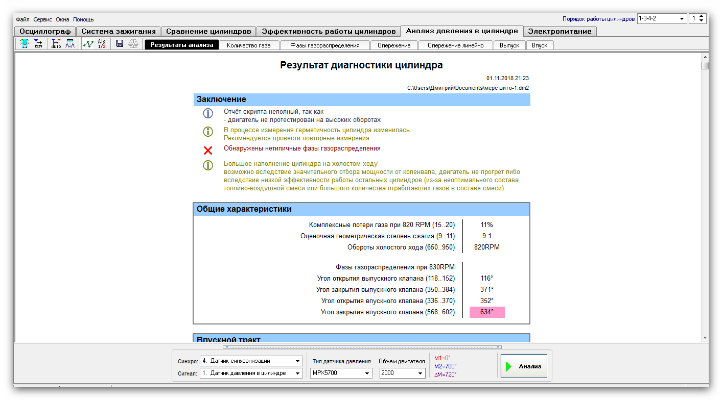Screen dimensions: 722x400
Task: Click the M1=0° marker readout
Action: point(442,358)
